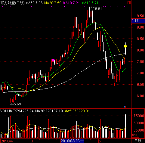Click the month 5 label on time axis
Screen dimensions: 145x143
tap(100, 141)
